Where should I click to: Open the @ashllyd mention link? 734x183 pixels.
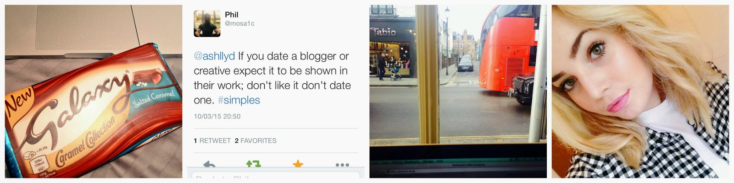[214, 56]
